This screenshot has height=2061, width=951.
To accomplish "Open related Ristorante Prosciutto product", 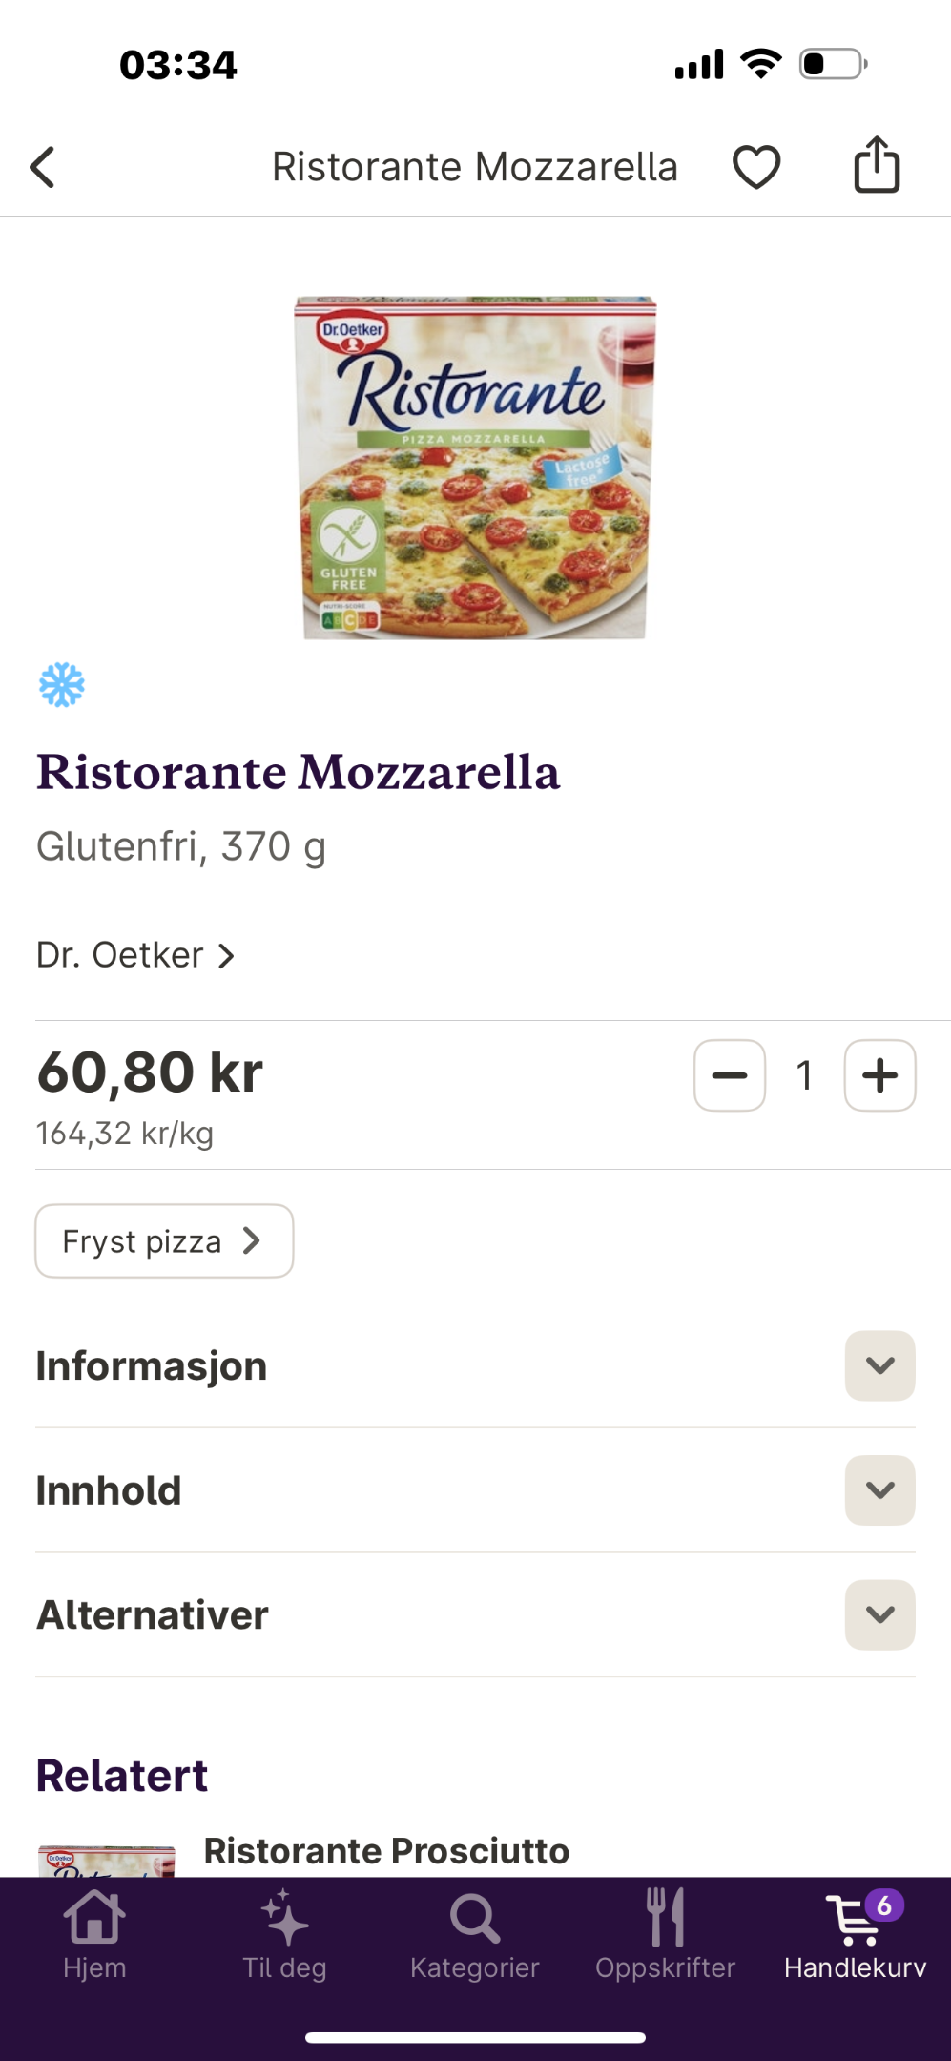I will point(386,1851).
